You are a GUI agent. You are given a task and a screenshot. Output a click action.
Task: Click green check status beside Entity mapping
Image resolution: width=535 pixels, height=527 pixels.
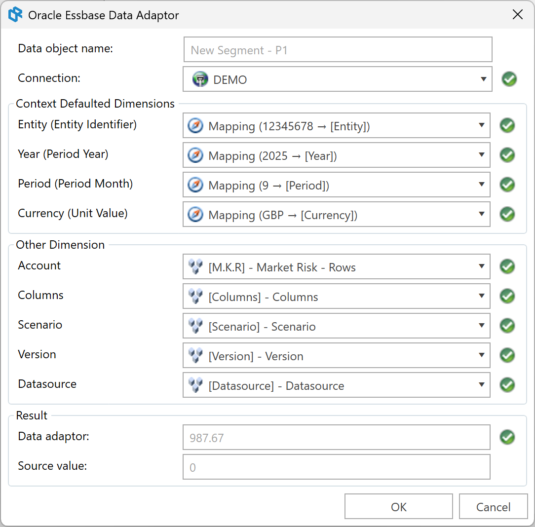pos(507,125)
